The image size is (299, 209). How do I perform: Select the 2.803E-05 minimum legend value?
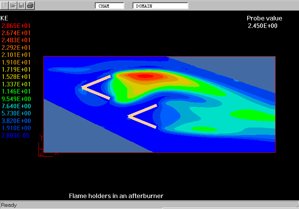coord(16,135)
